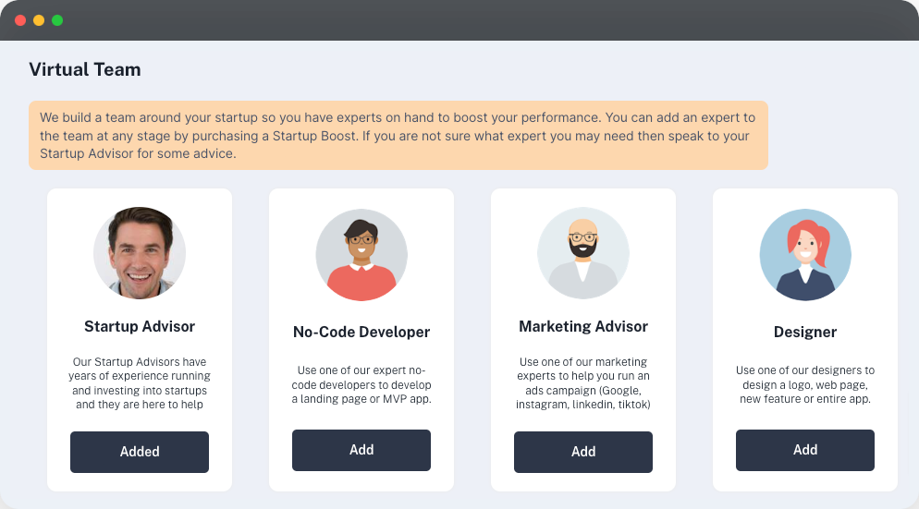Image resolution: width=919 pixels, height=509 pixels.
Task: Click the Virtual Team page title
Action: [x=85, y=69]
